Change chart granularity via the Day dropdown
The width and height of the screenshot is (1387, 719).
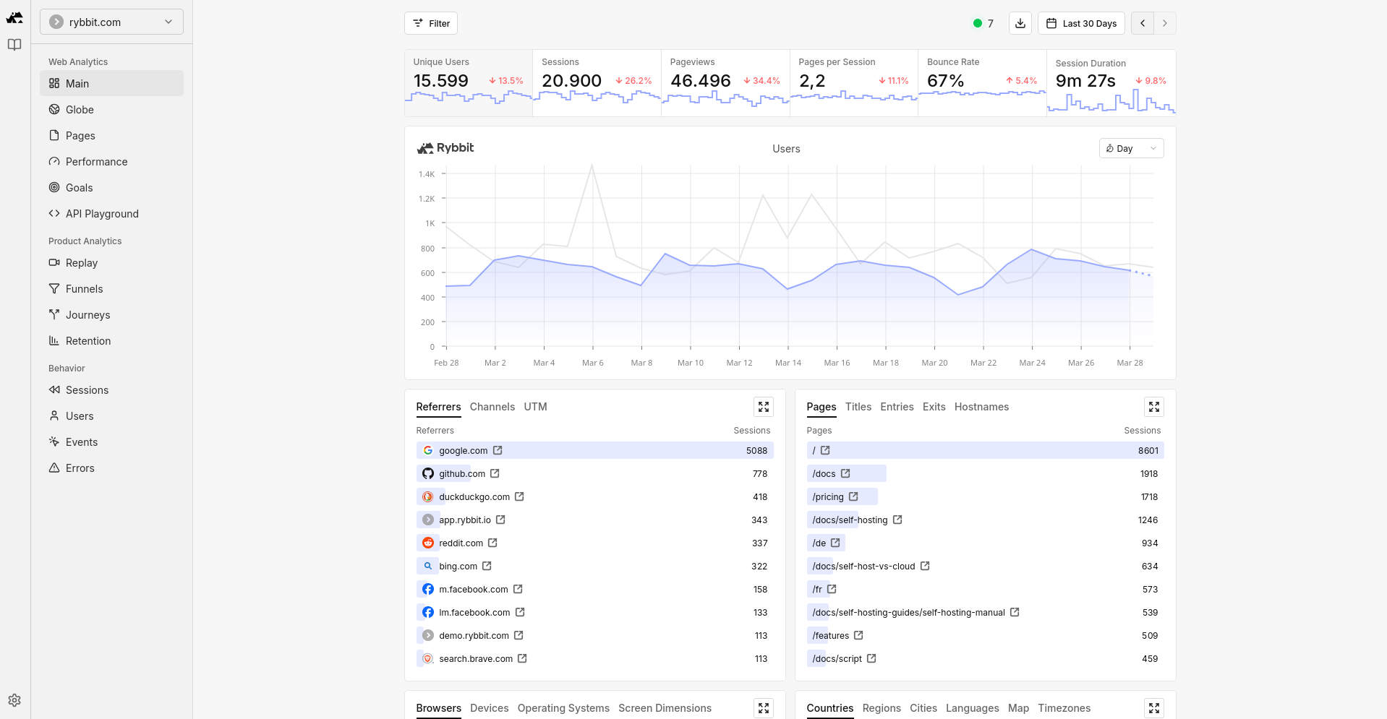pyautogui.click(x=1130, y=148)
